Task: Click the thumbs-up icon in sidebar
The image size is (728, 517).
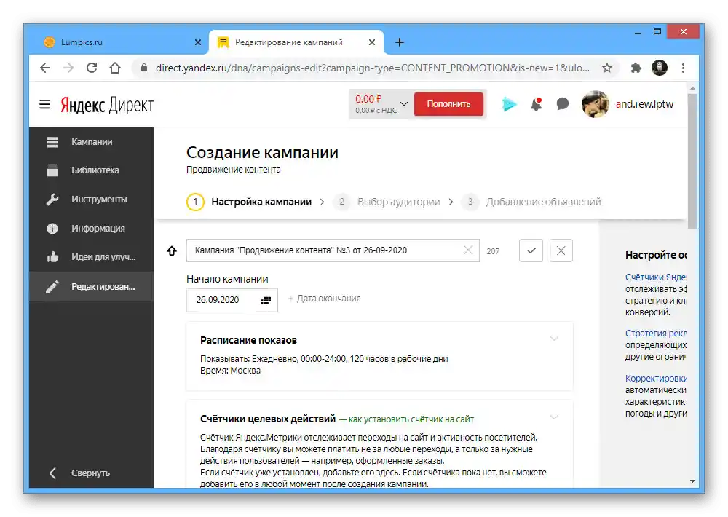Action: pyautogui.click(x=52, y=257)
